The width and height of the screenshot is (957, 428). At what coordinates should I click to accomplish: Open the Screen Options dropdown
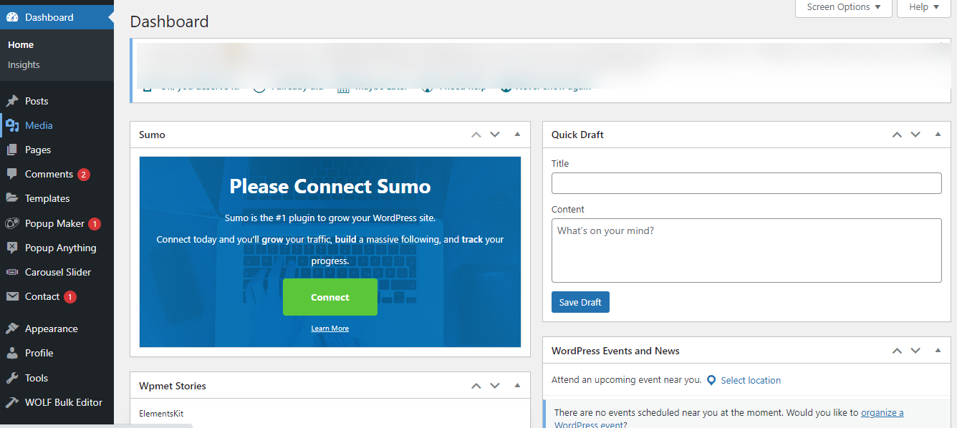[844, 7]
